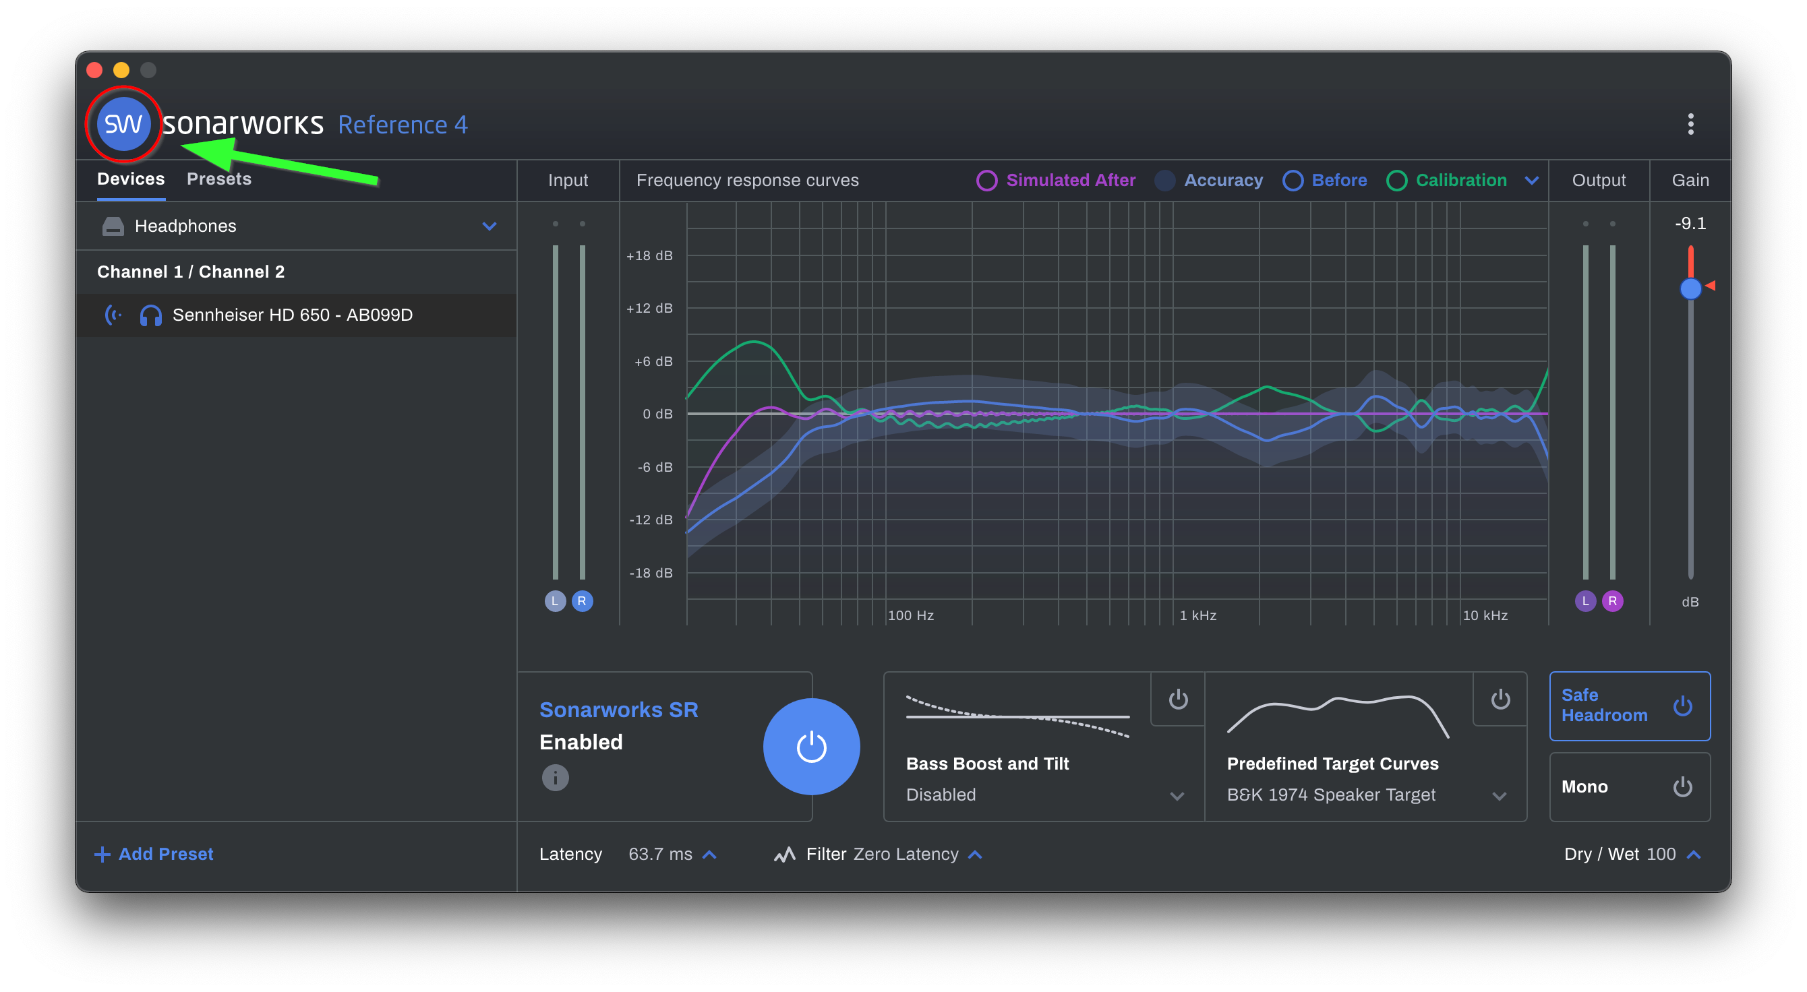Click the input L channel badge
This screenshot has width=1807, height=992.
point(555,601)
